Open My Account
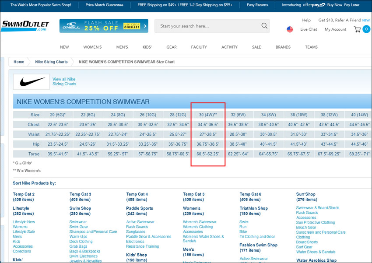 (x=336, y=29)
